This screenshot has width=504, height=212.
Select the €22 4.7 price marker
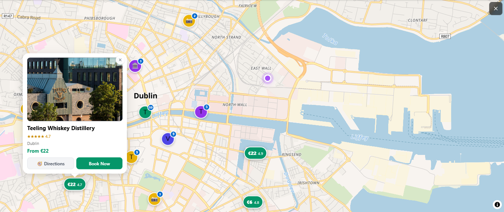[75, 184]
